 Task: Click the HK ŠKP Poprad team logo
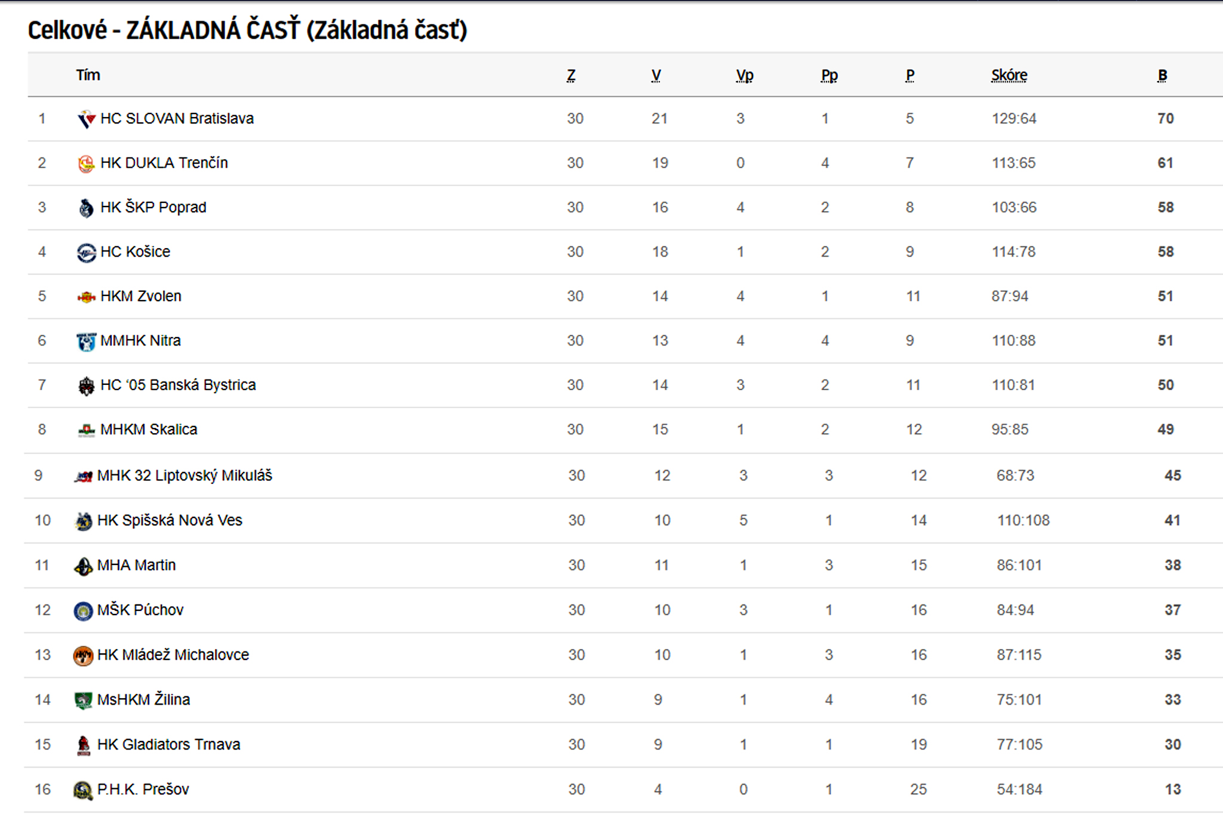tap(87, 208)
